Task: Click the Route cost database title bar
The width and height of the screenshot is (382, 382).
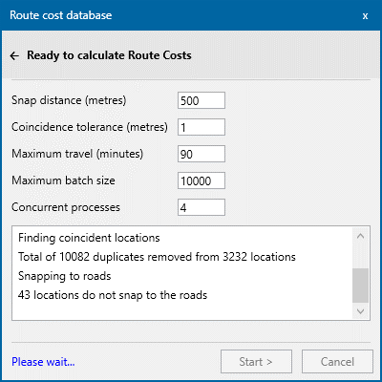Action: point(181,15)
